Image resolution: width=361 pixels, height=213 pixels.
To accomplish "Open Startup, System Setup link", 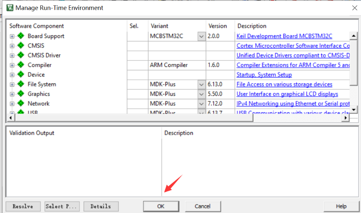I will click(x=264, y=75).
